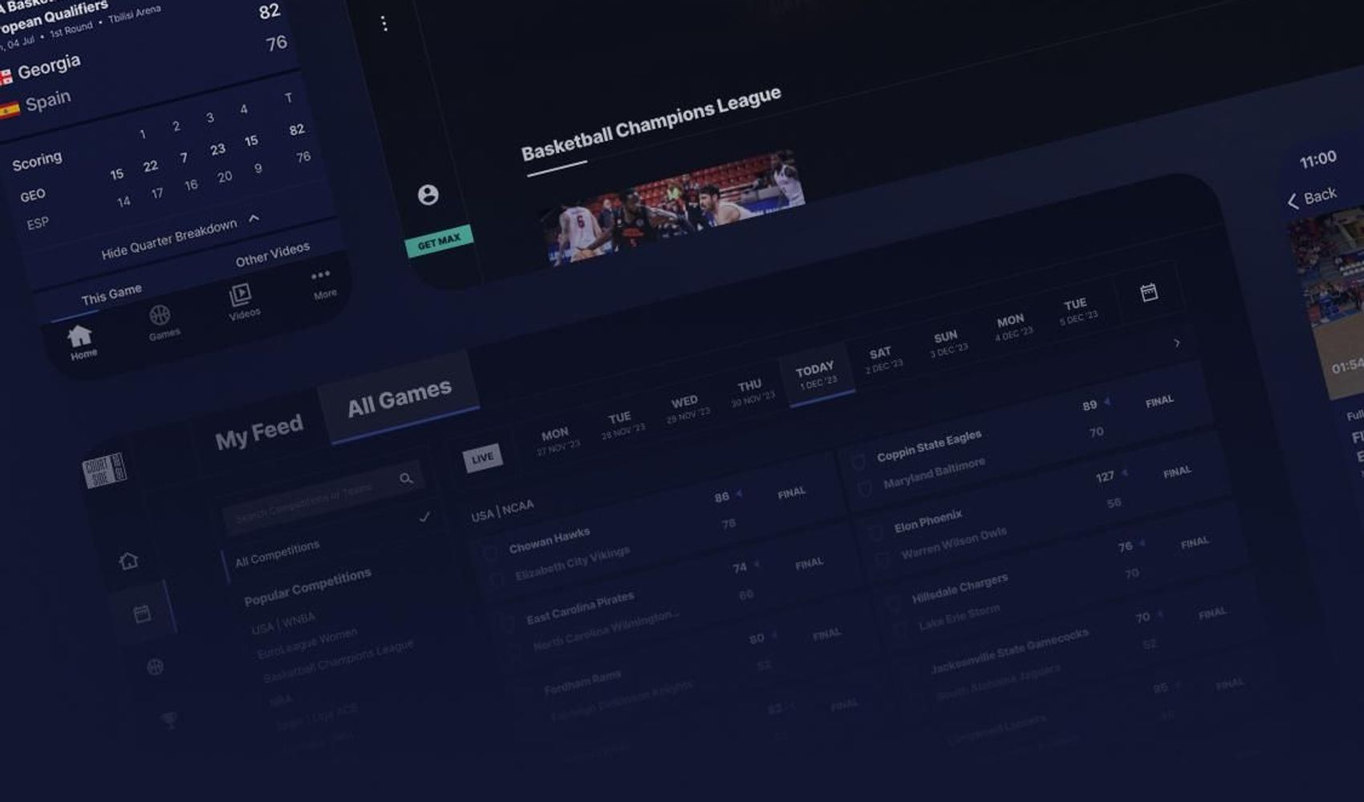Viewport: 1364px width, 802px height.
Task: Open the user profile icon above GET MAX
Action: coord(428,194)
